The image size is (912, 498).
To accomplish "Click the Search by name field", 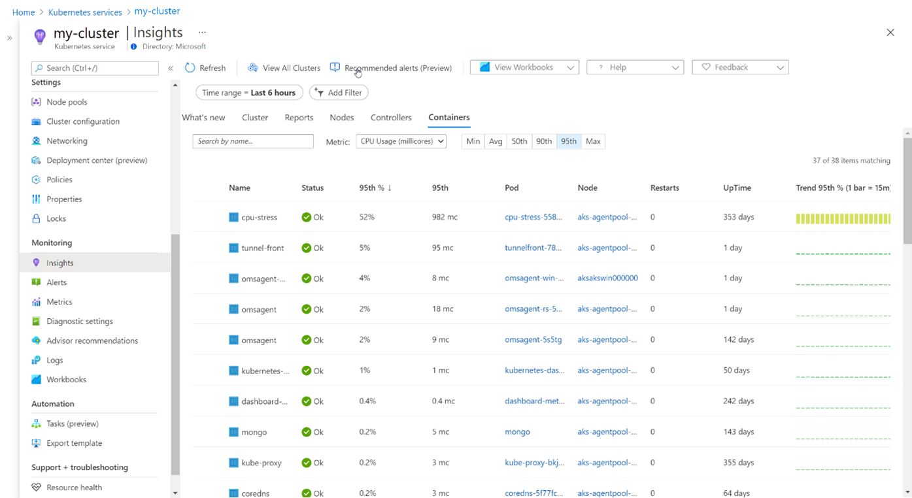I will (x=253, y=142).
